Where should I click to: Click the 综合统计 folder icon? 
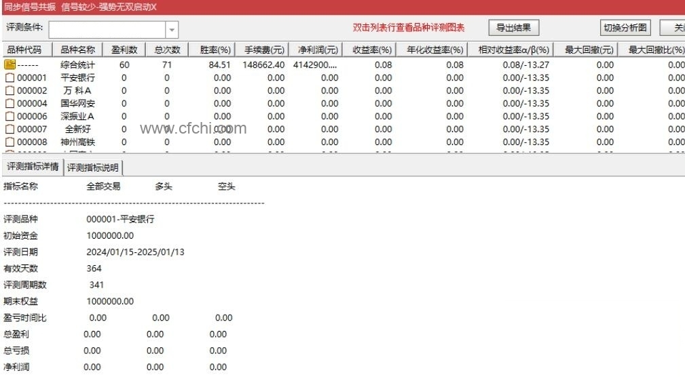pyautogui.click(x=10, y=64)
